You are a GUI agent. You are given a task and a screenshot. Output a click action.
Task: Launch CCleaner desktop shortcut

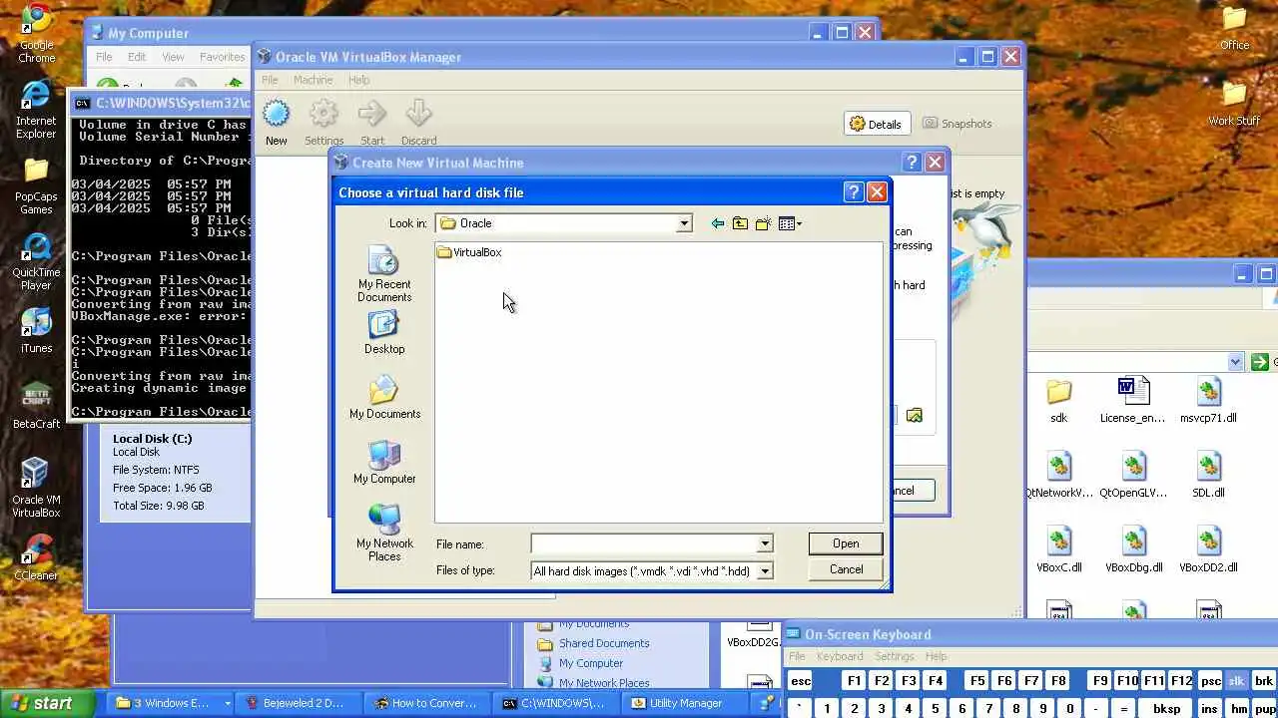tap(36, 558)
